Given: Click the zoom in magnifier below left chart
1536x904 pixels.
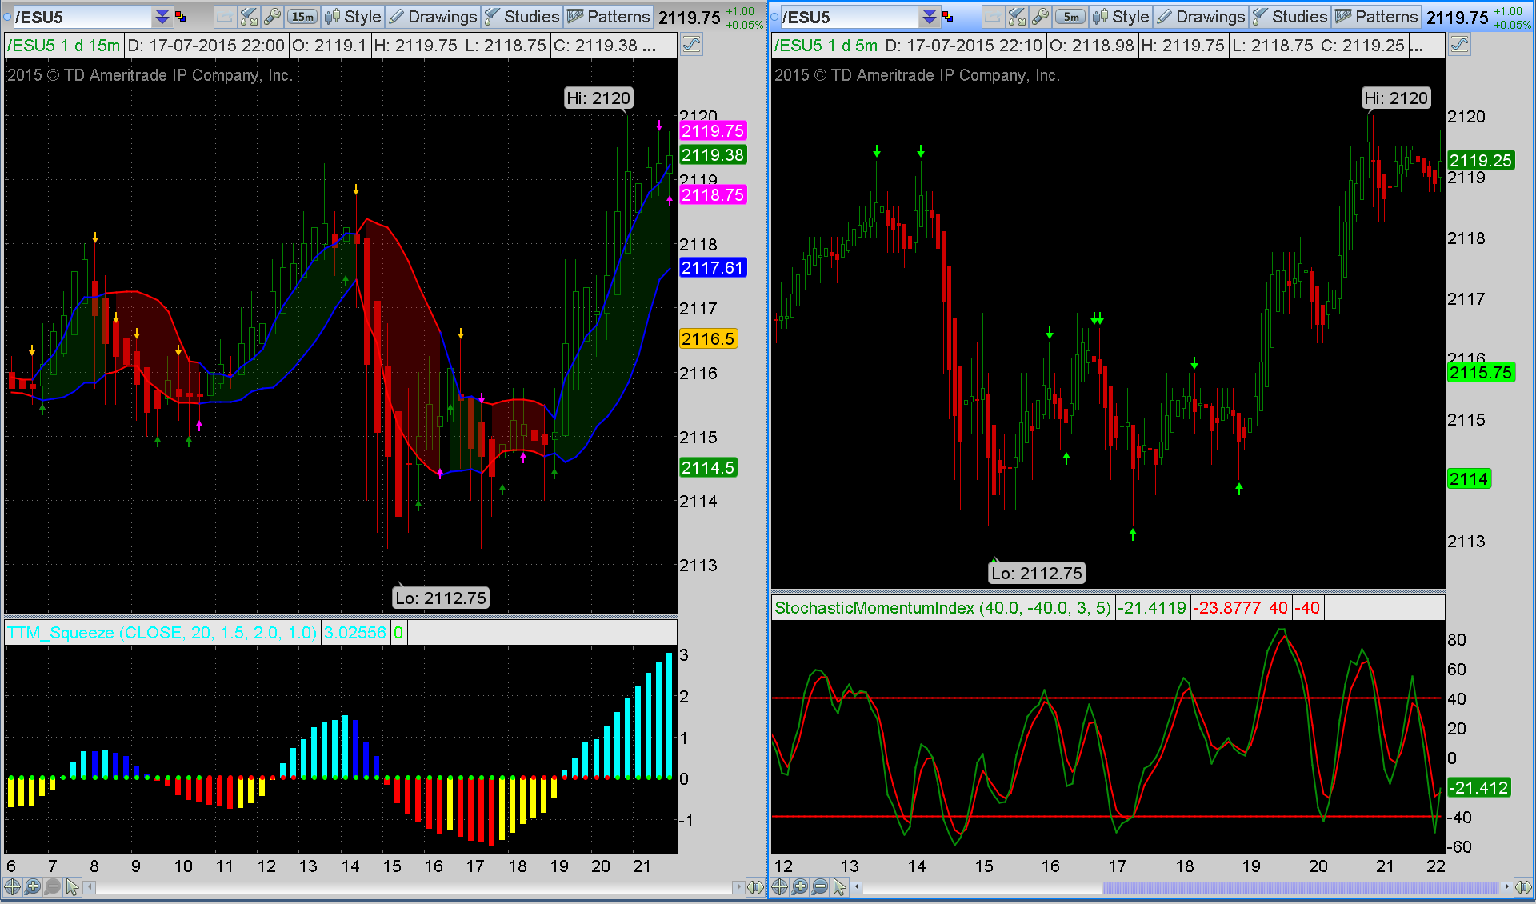Looking at the screenshot, I should tap(33, 886).
